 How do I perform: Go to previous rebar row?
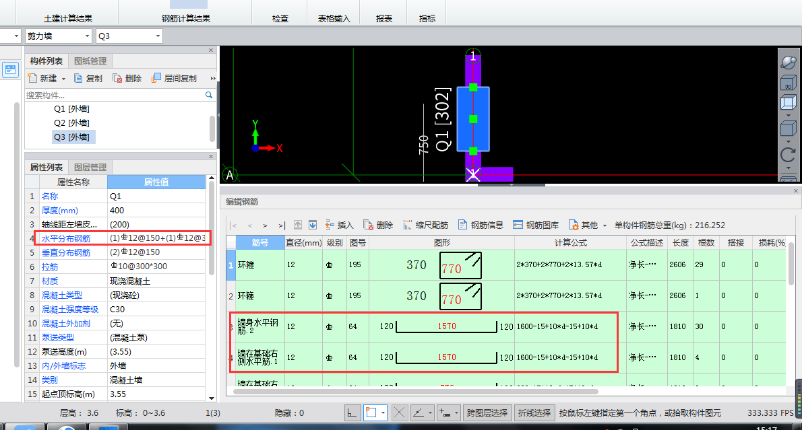click(249, 225)
